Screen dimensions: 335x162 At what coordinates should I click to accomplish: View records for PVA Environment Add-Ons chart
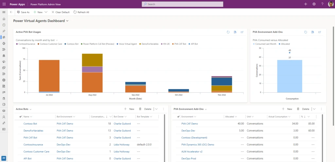312,32
